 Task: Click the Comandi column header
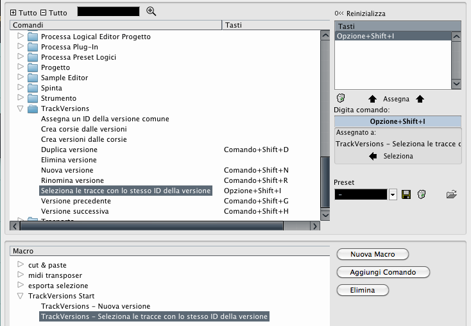point(116,25)
